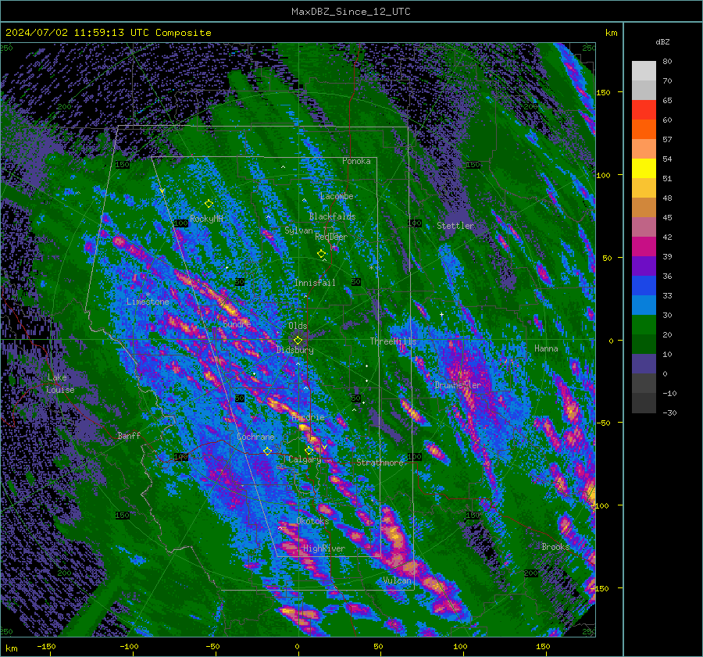The image size is (703, 657).
Task: Click the Vulcan label
Action: pyautogui.click(x=398, y=580)
